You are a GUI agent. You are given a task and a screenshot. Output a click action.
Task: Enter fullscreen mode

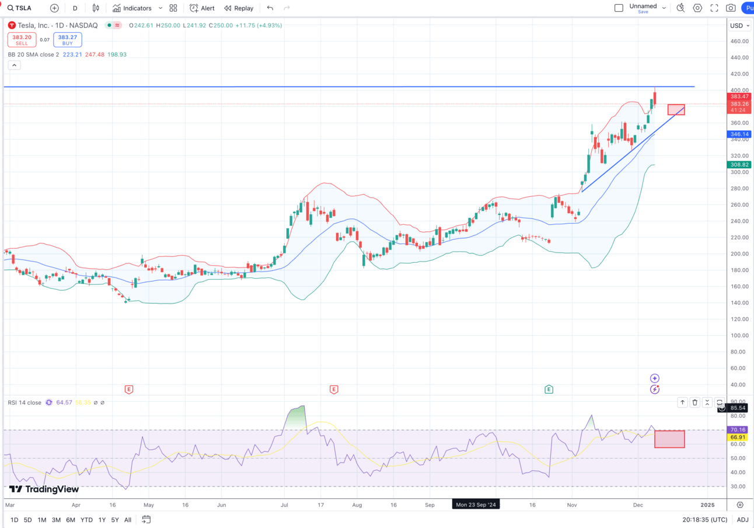[x=714, y=8]
